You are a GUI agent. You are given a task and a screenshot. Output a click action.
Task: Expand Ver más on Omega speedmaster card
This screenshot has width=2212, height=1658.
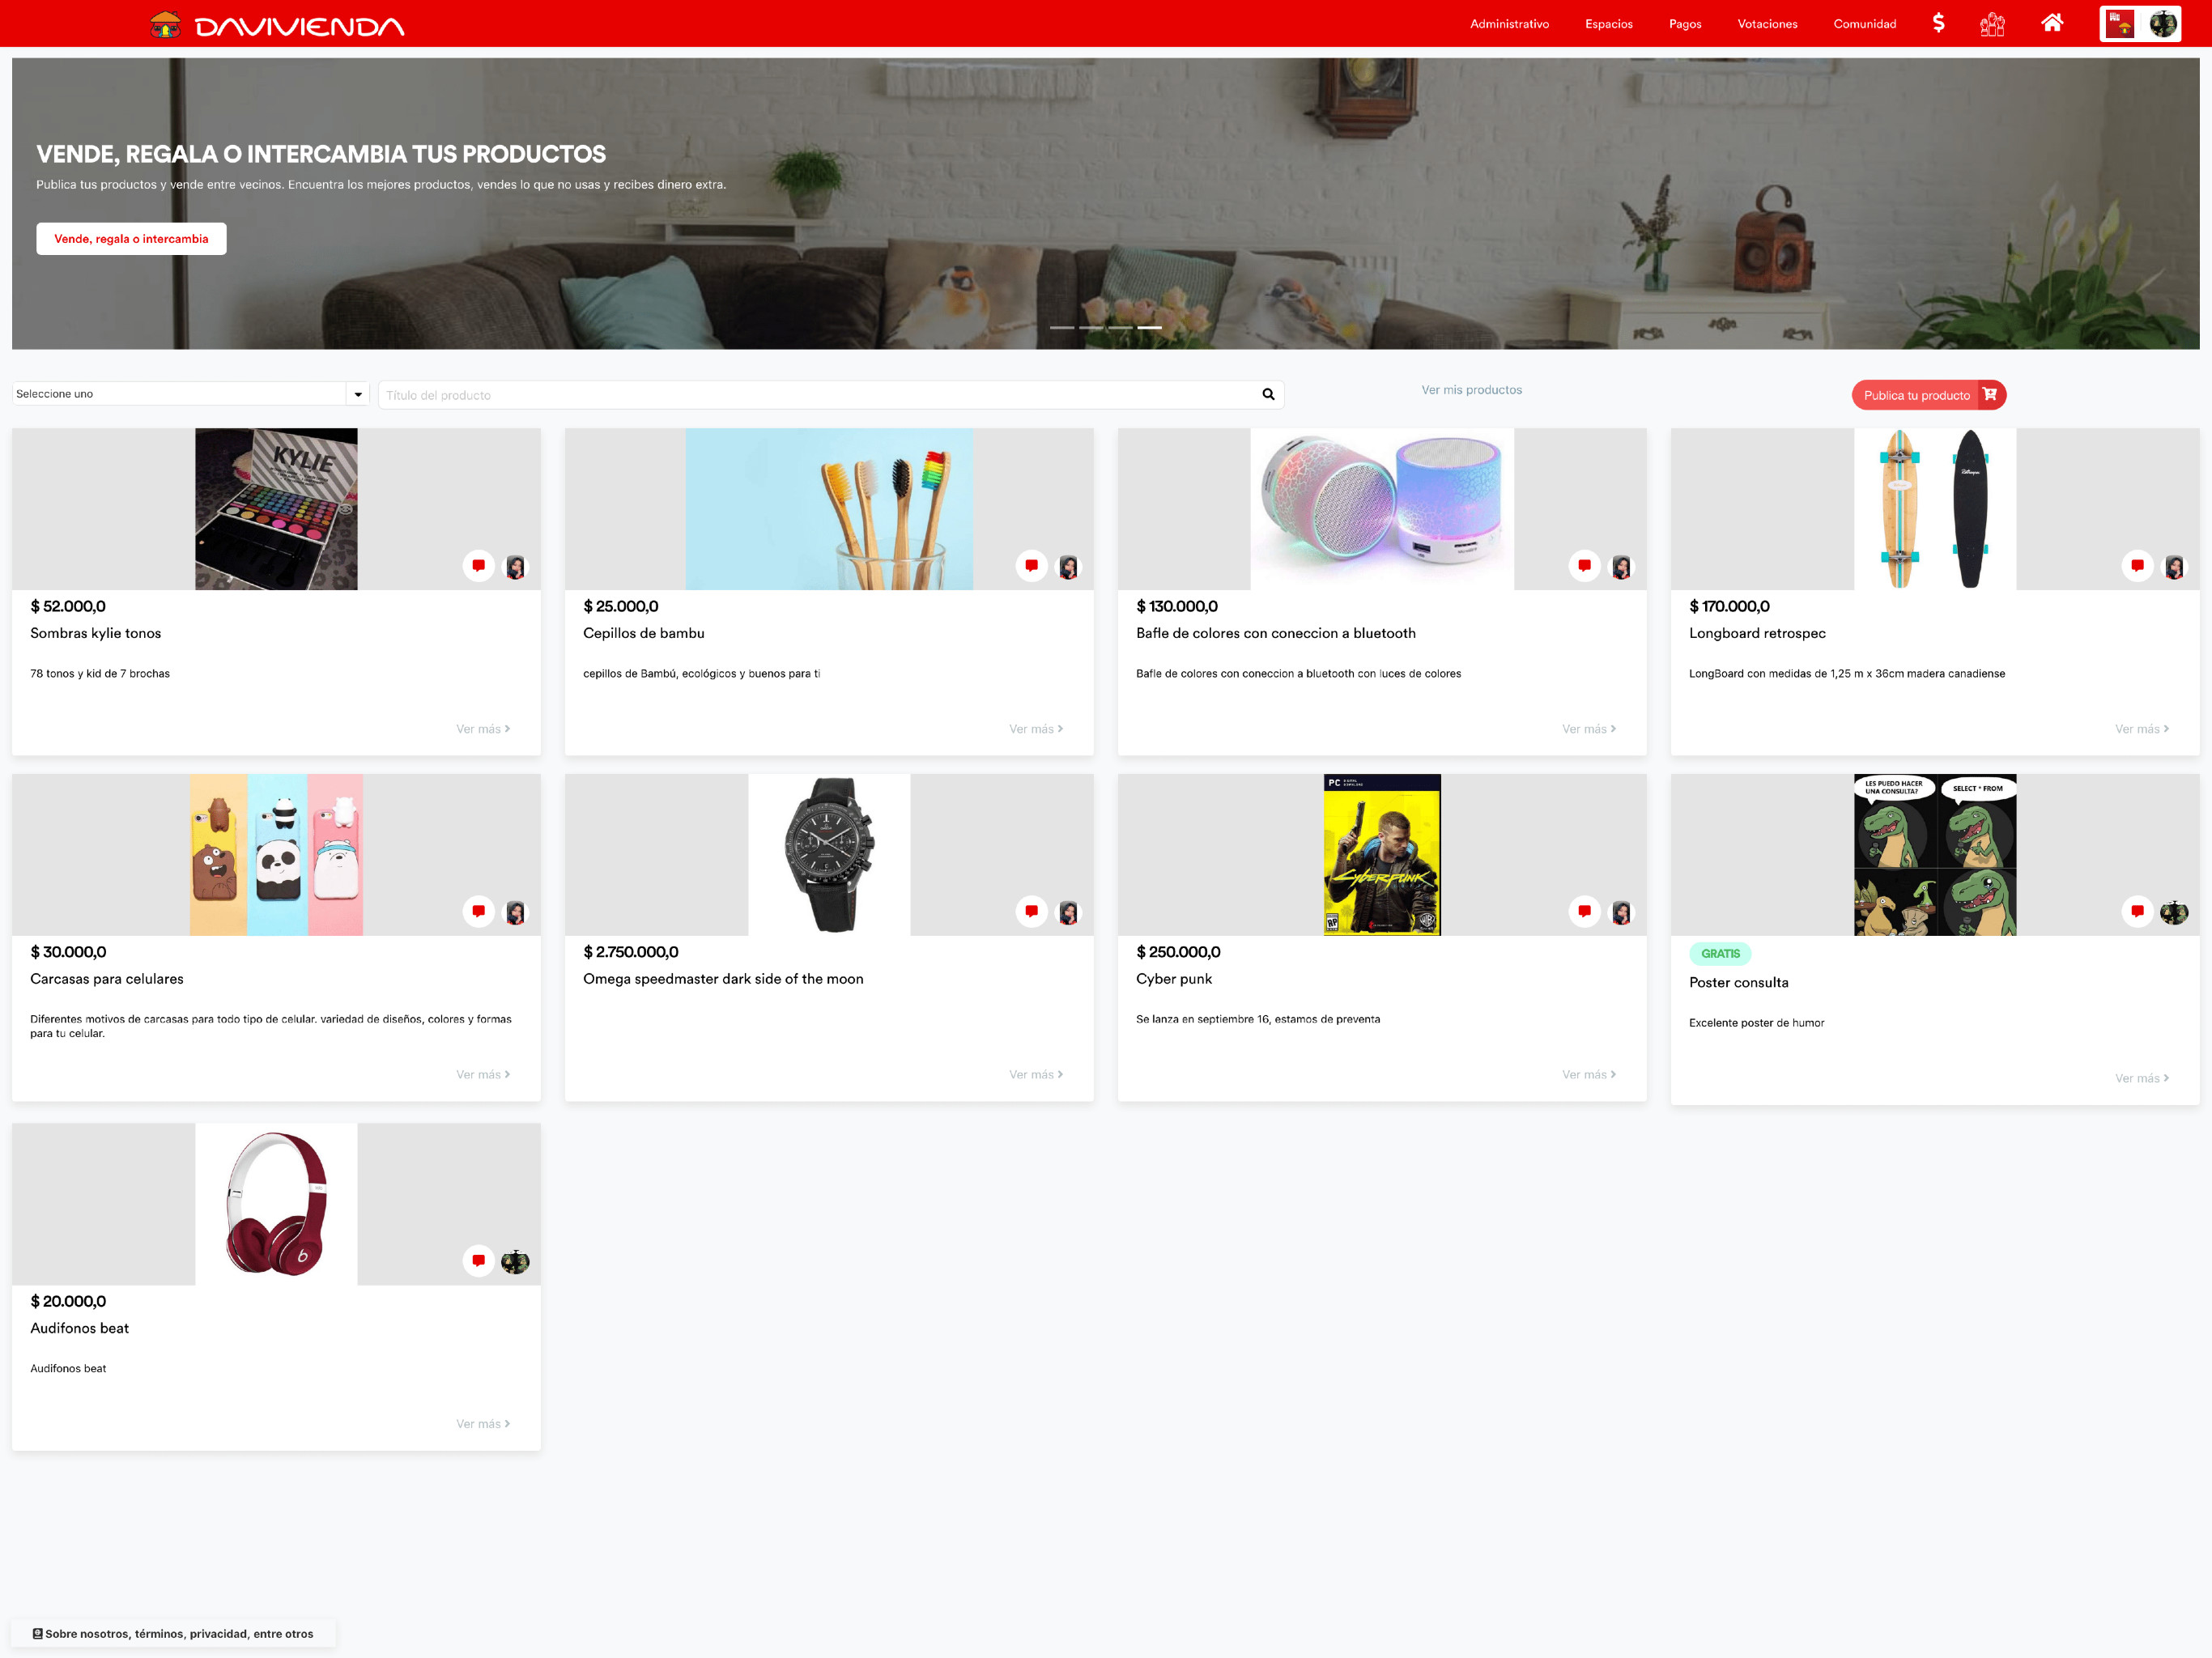click(x=1035, y=1075)
